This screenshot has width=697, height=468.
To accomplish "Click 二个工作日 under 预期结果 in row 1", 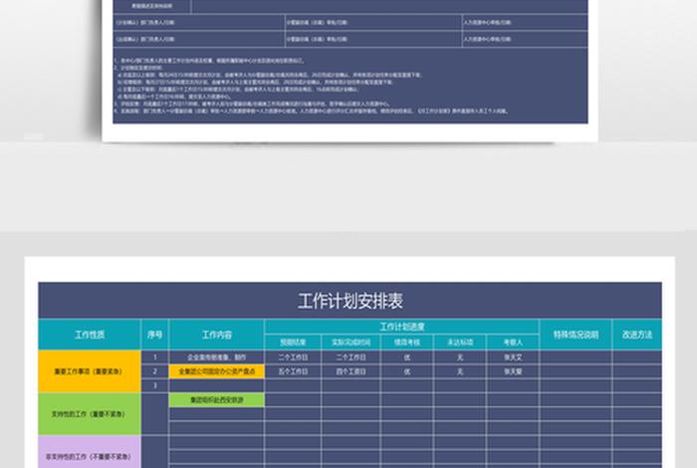I will coord(293,356).
